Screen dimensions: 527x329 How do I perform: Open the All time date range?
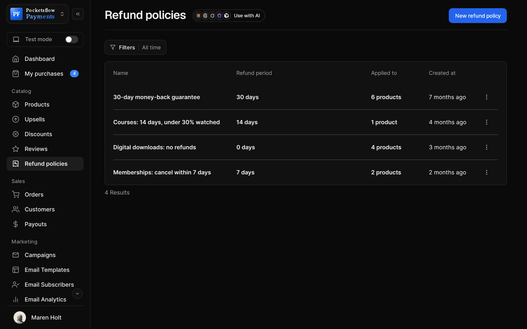point(151,48)
